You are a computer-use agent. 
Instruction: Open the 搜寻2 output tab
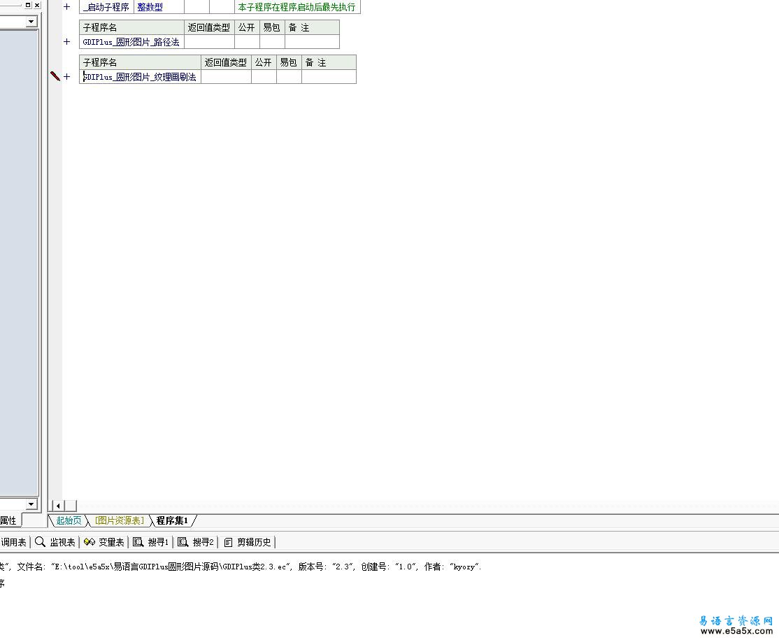196,542
